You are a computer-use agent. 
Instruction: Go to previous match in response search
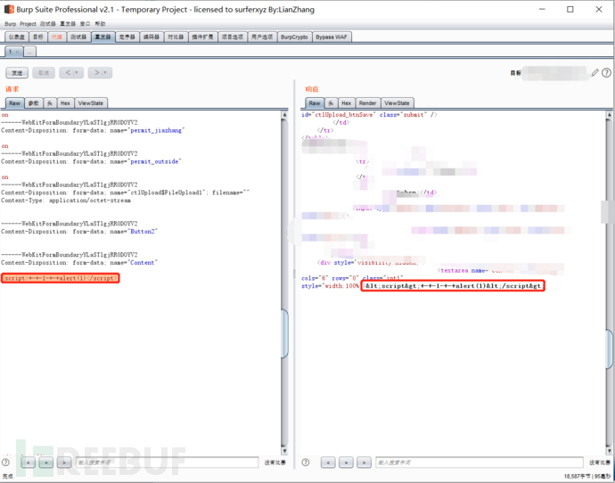328,463
